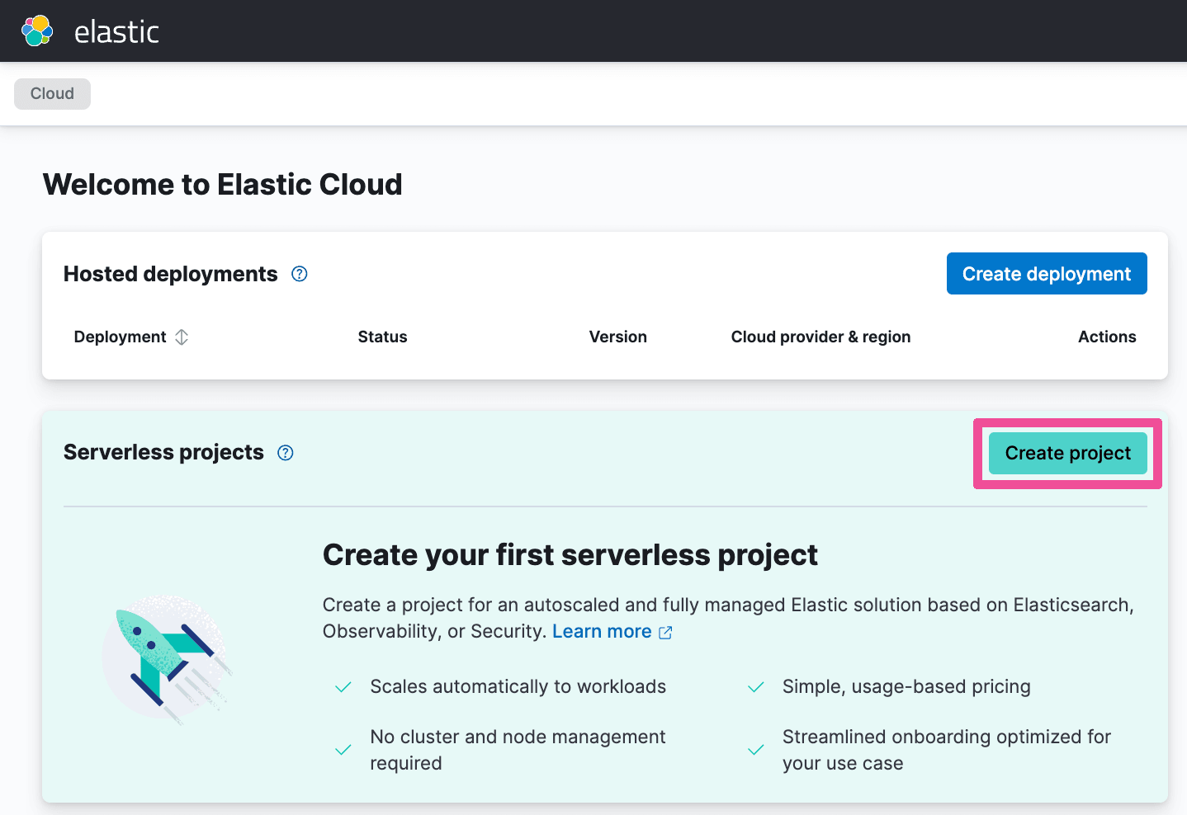Click the external link icon beside Learn more
This screenshot has width=1187, height=815.
pyautogui.click(x=665, y=631)
